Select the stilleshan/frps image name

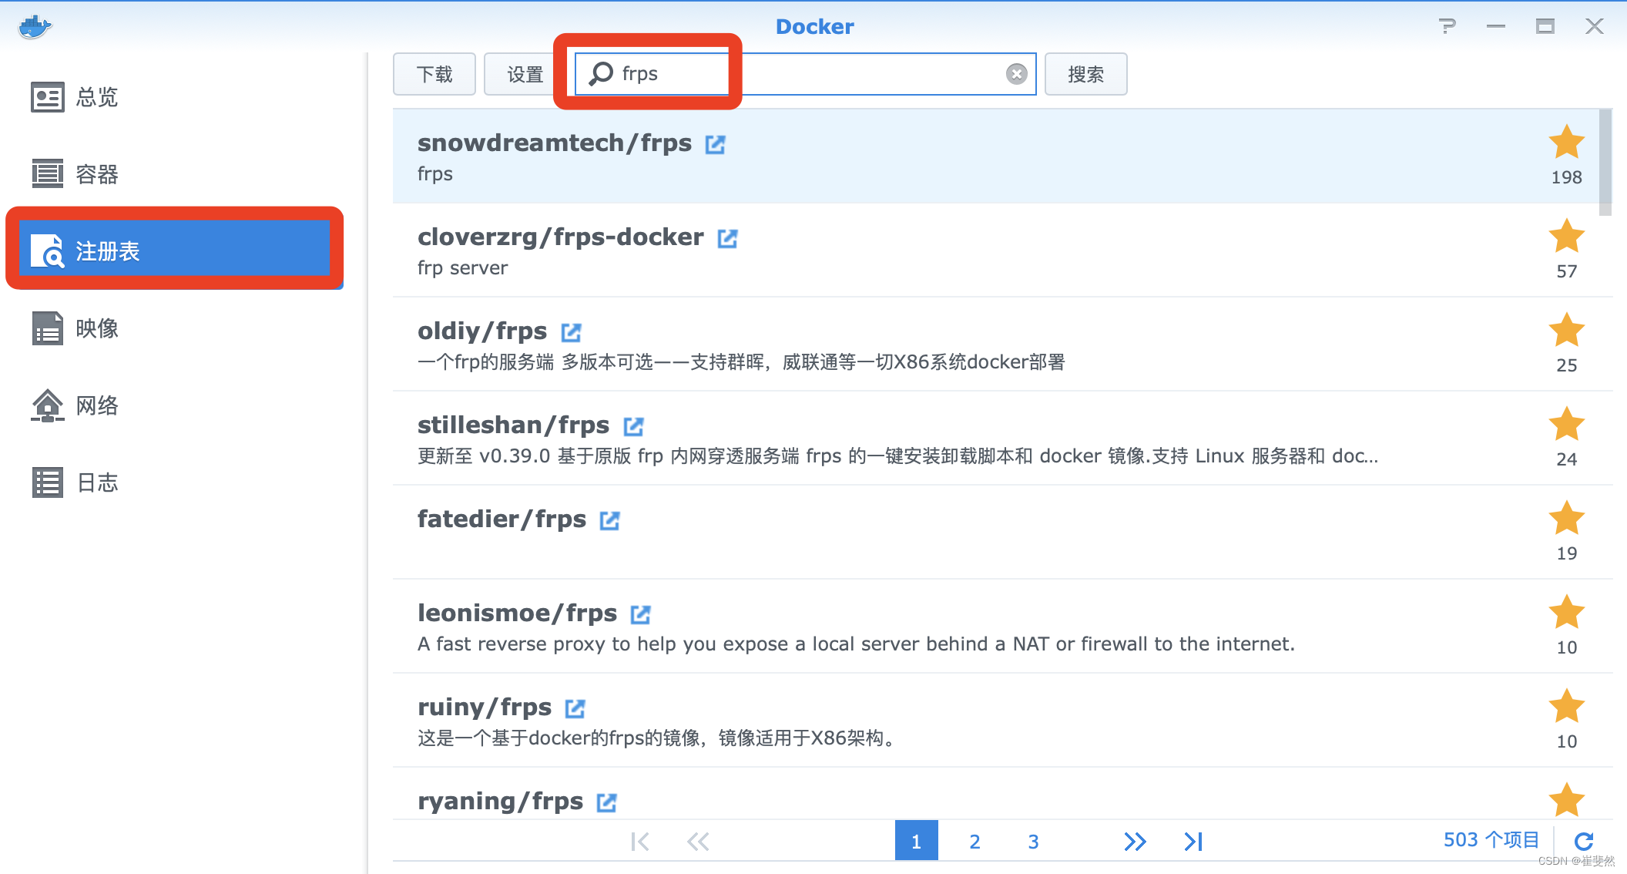[514, 425]
